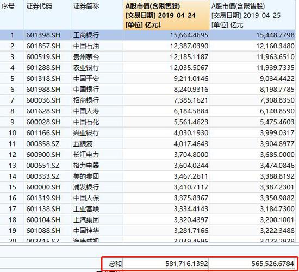Click the value 15,664.4695
This screenshot has height=272, width=299.
click(x=189, y=35)
